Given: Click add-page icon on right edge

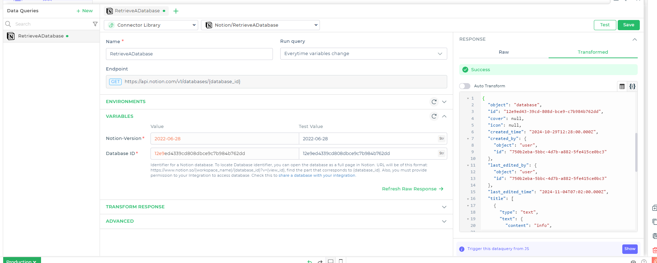Looking at the screenshot, I should (655, 208).
